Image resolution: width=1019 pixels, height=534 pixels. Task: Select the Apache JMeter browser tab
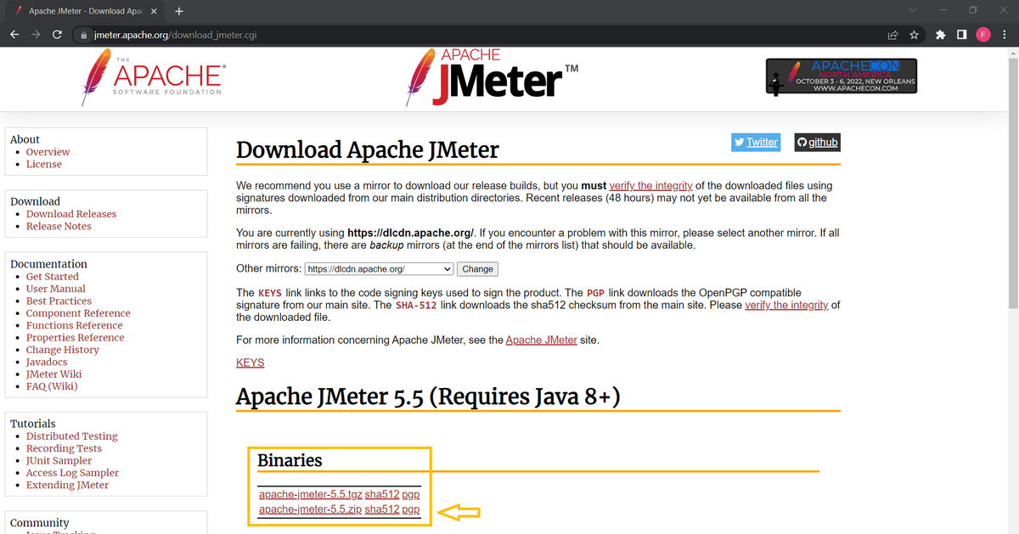(x=83, y=11)
